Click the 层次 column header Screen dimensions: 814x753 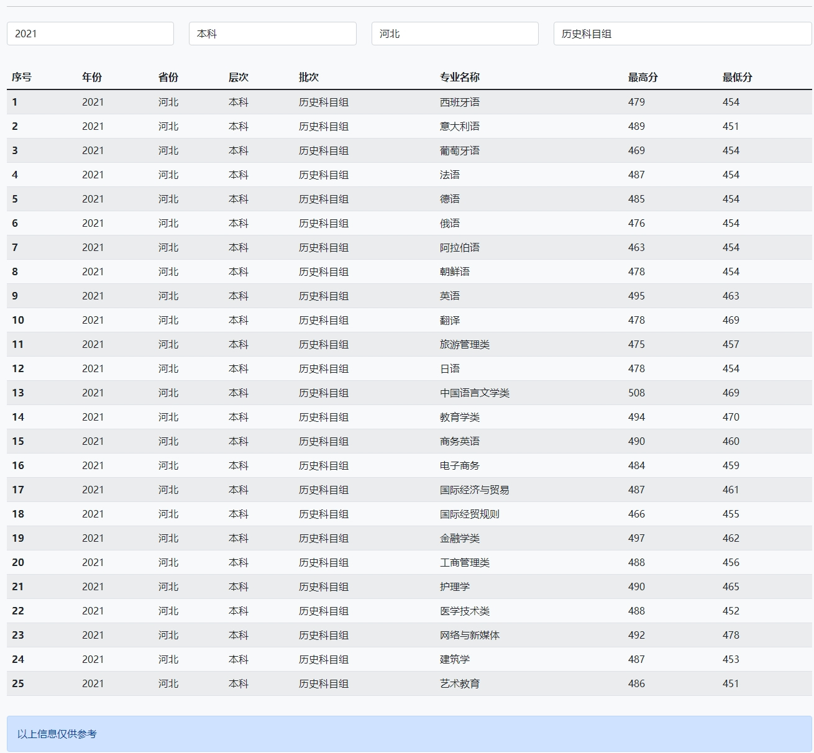click(x=239, y=77)
